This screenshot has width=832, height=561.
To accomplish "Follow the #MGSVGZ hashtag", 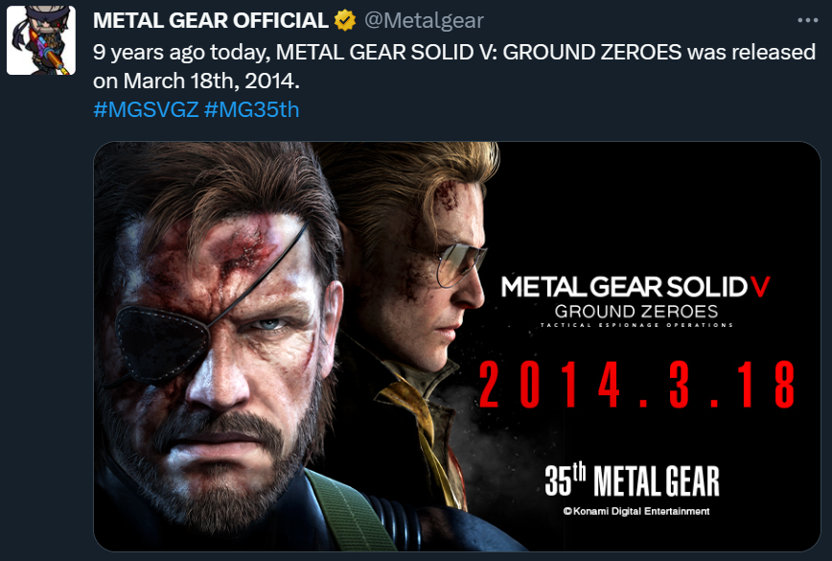I will coord(146,110).
